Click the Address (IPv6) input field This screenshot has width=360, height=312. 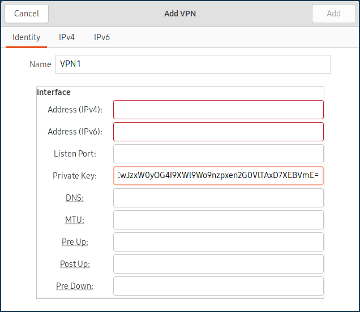(218, 132)
